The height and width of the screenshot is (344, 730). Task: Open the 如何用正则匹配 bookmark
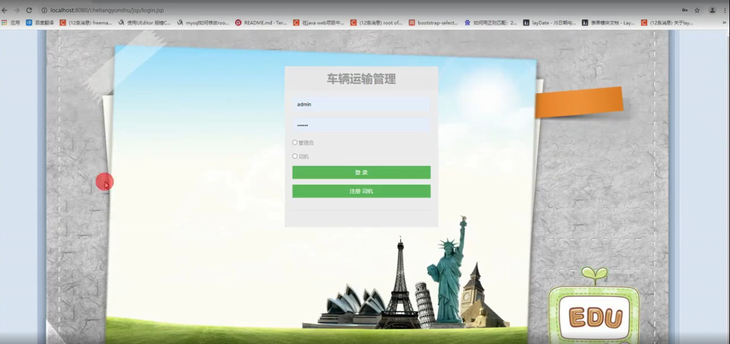coord(491,23)
